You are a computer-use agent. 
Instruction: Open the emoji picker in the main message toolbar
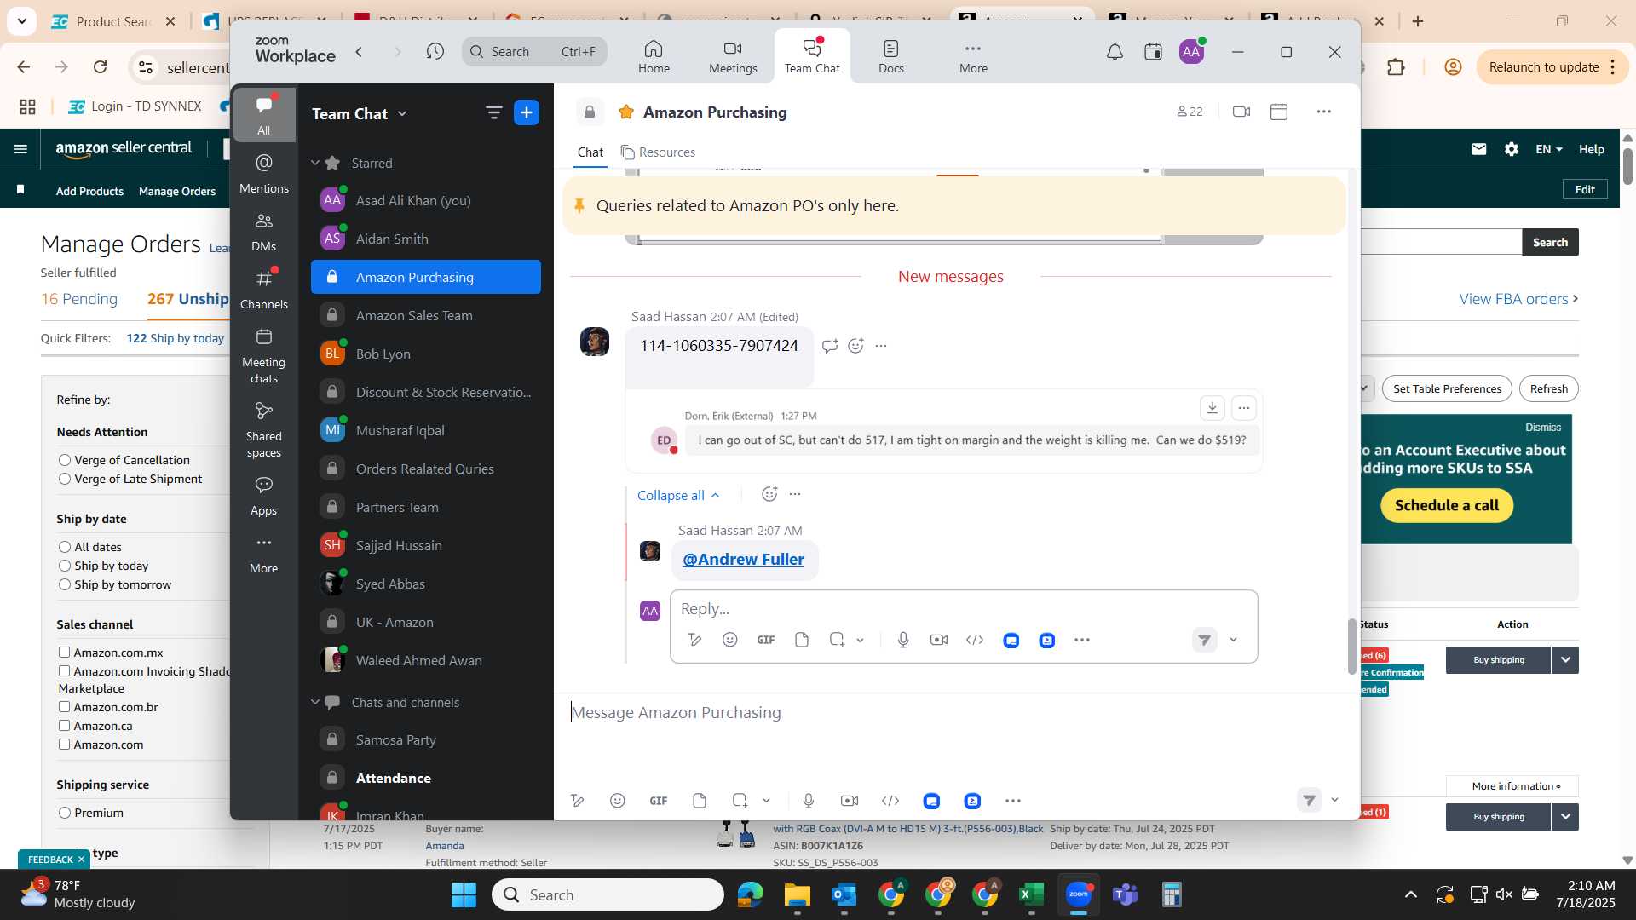618,801
